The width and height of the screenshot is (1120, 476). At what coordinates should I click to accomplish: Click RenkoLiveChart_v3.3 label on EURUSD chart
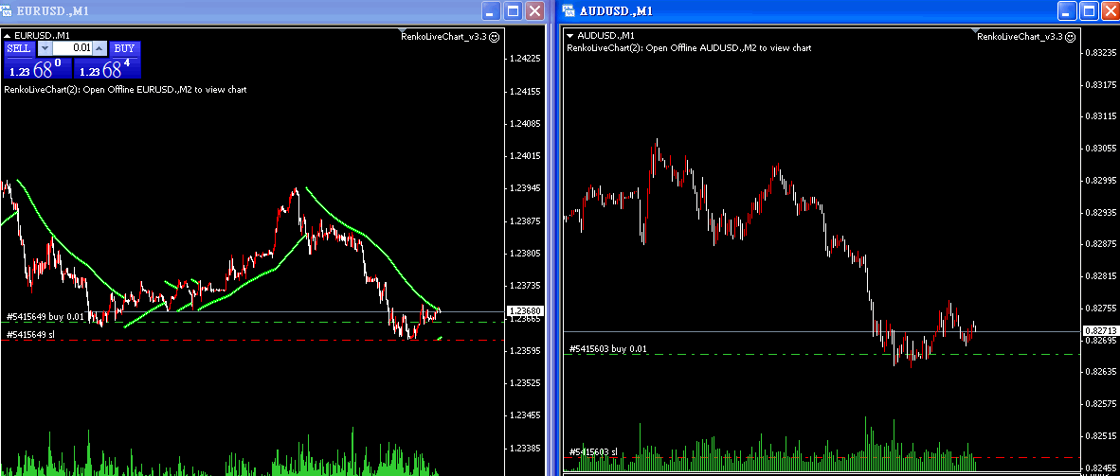(443, 36)
